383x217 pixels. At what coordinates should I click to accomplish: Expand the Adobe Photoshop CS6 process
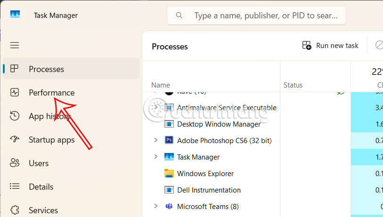(x=156, y=140)
